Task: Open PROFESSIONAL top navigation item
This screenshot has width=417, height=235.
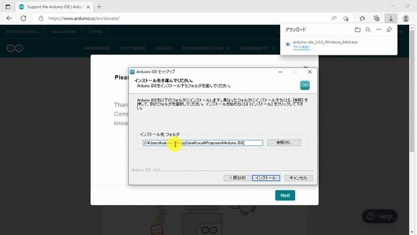Action: click(22, 32)
